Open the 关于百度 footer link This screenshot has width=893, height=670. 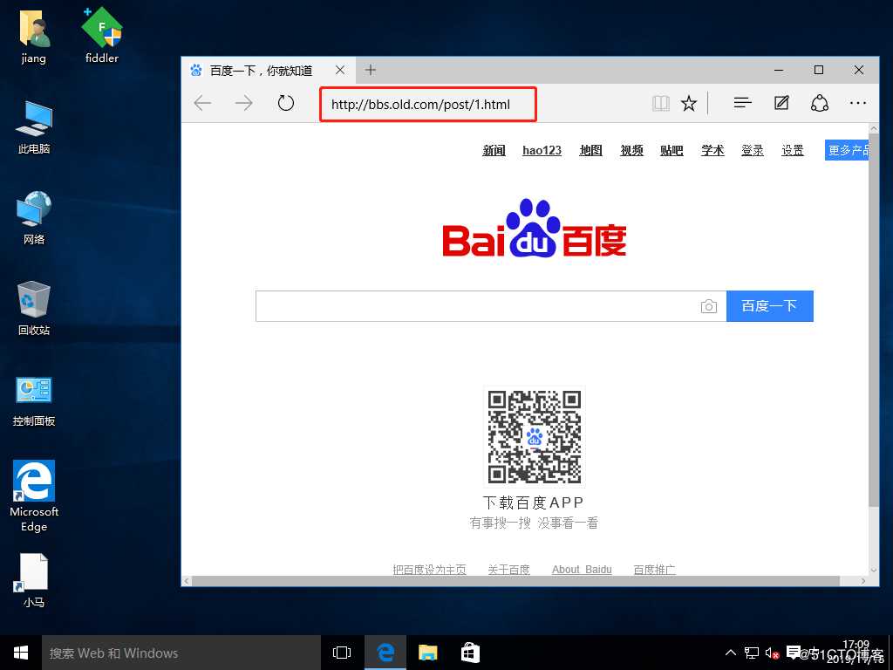click(x=508, y=569)
